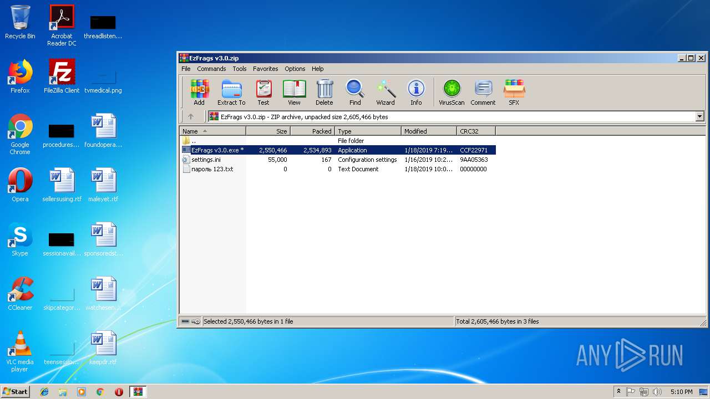Image resolution: width=710 pixels, height=399 pixels.
Task: Sort files by Type column header
Action: coord(368,131)
